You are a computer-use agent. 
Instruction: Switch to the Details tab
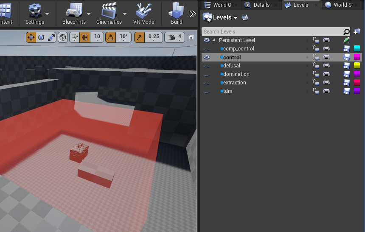click(x=261, y=5)
